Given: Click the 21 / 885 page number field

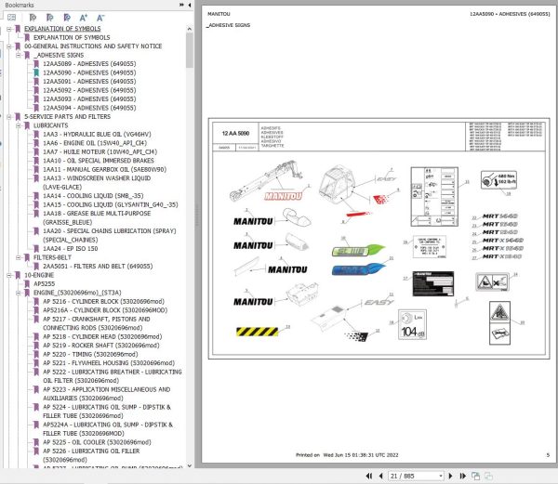Looking at the screenshot, I should (414, 476).
